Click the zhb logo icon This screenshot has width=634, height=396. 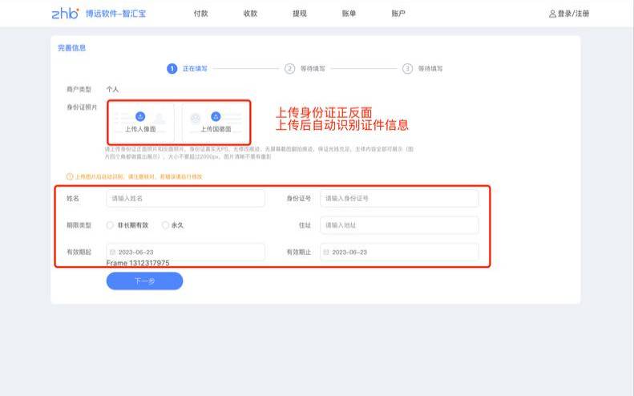(x=65, y=14)
